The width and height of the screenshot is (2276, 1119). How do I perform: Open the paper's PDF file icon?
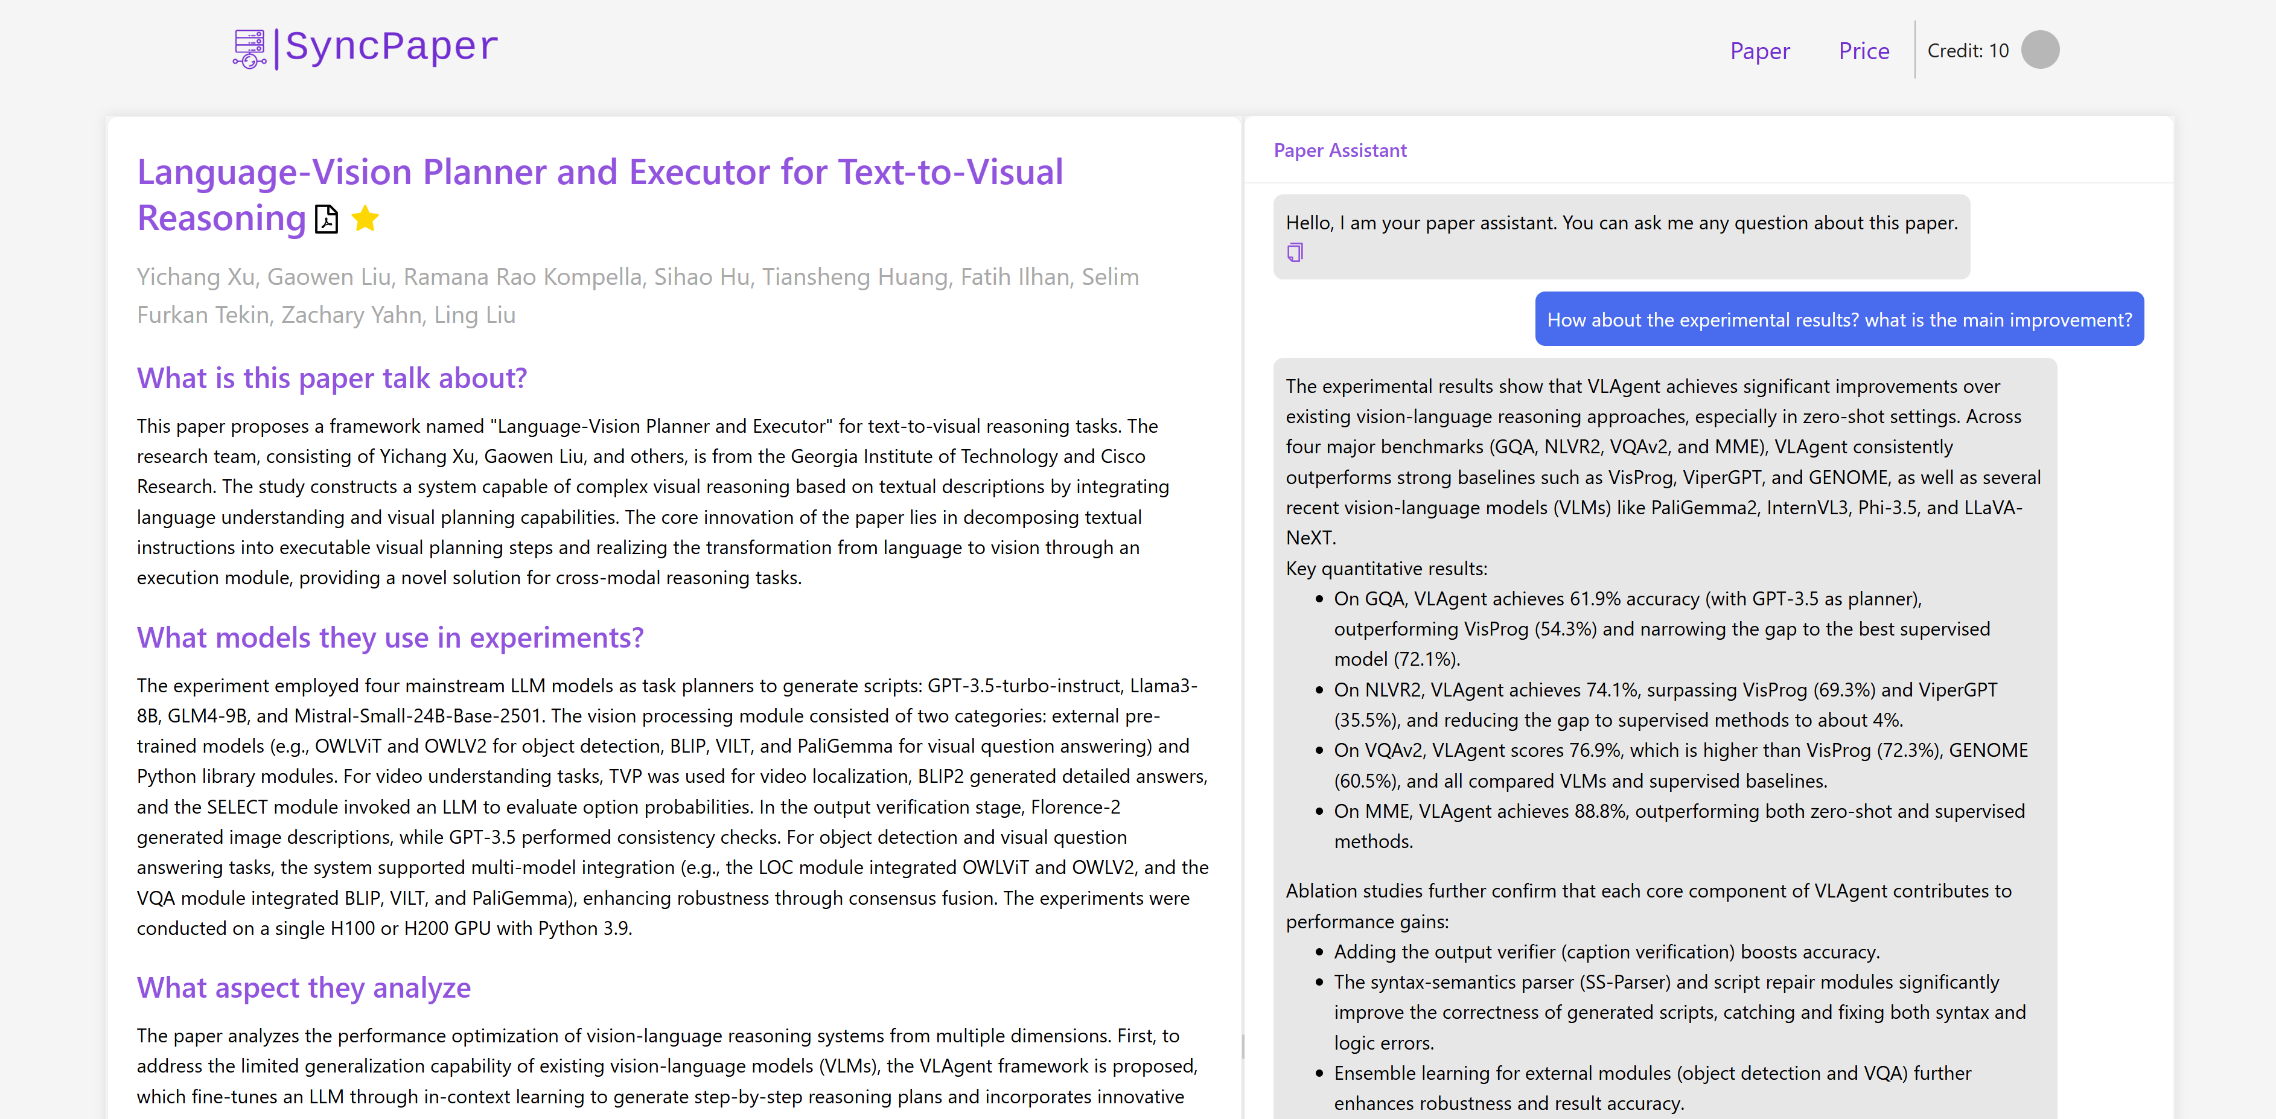tap(327, 218)
